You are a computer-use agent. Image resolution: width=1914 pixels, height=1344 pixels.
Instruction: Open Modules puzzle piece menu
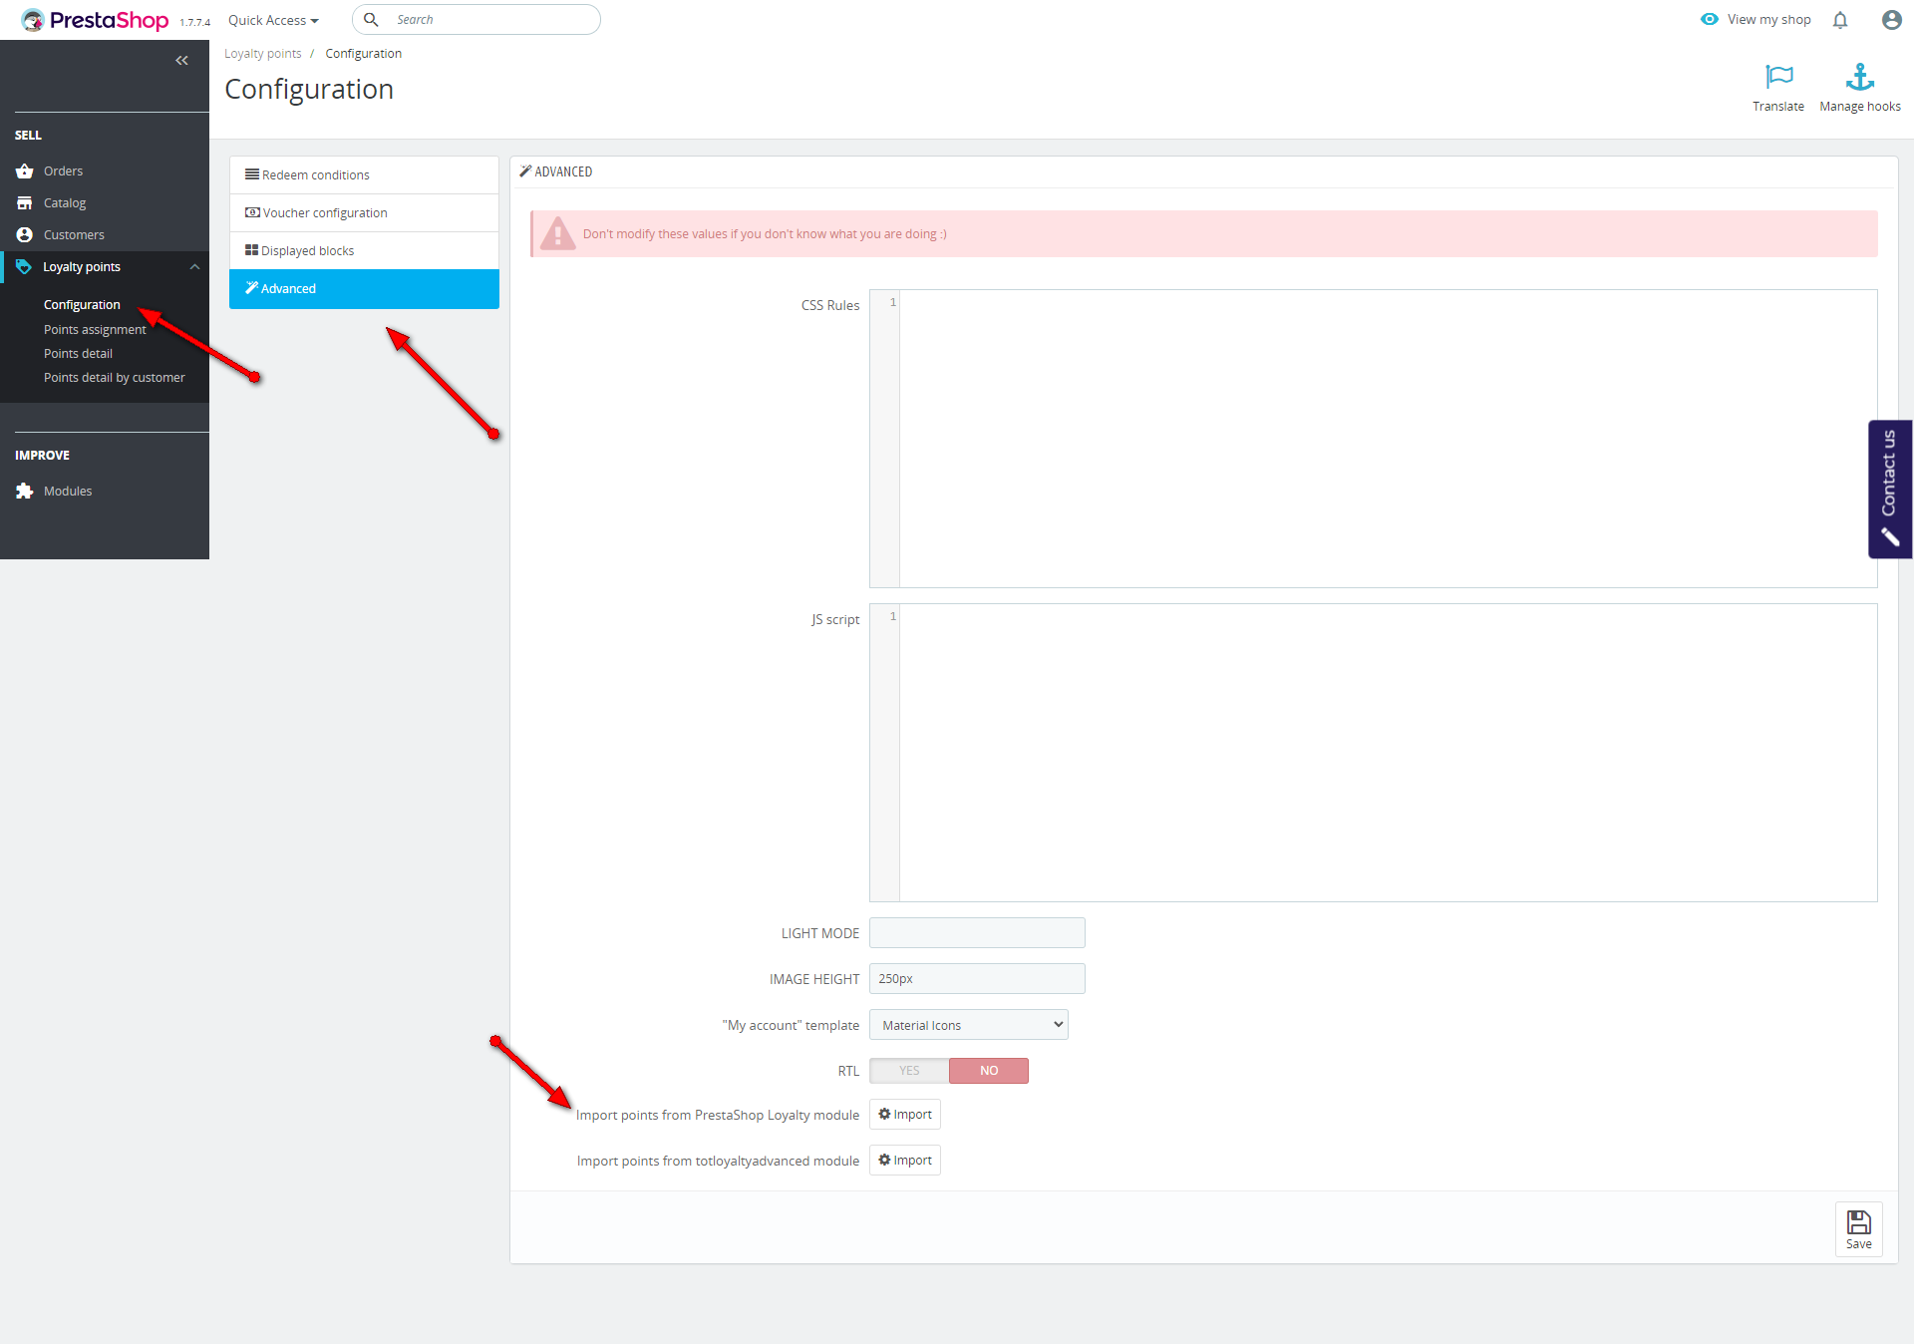67,492
